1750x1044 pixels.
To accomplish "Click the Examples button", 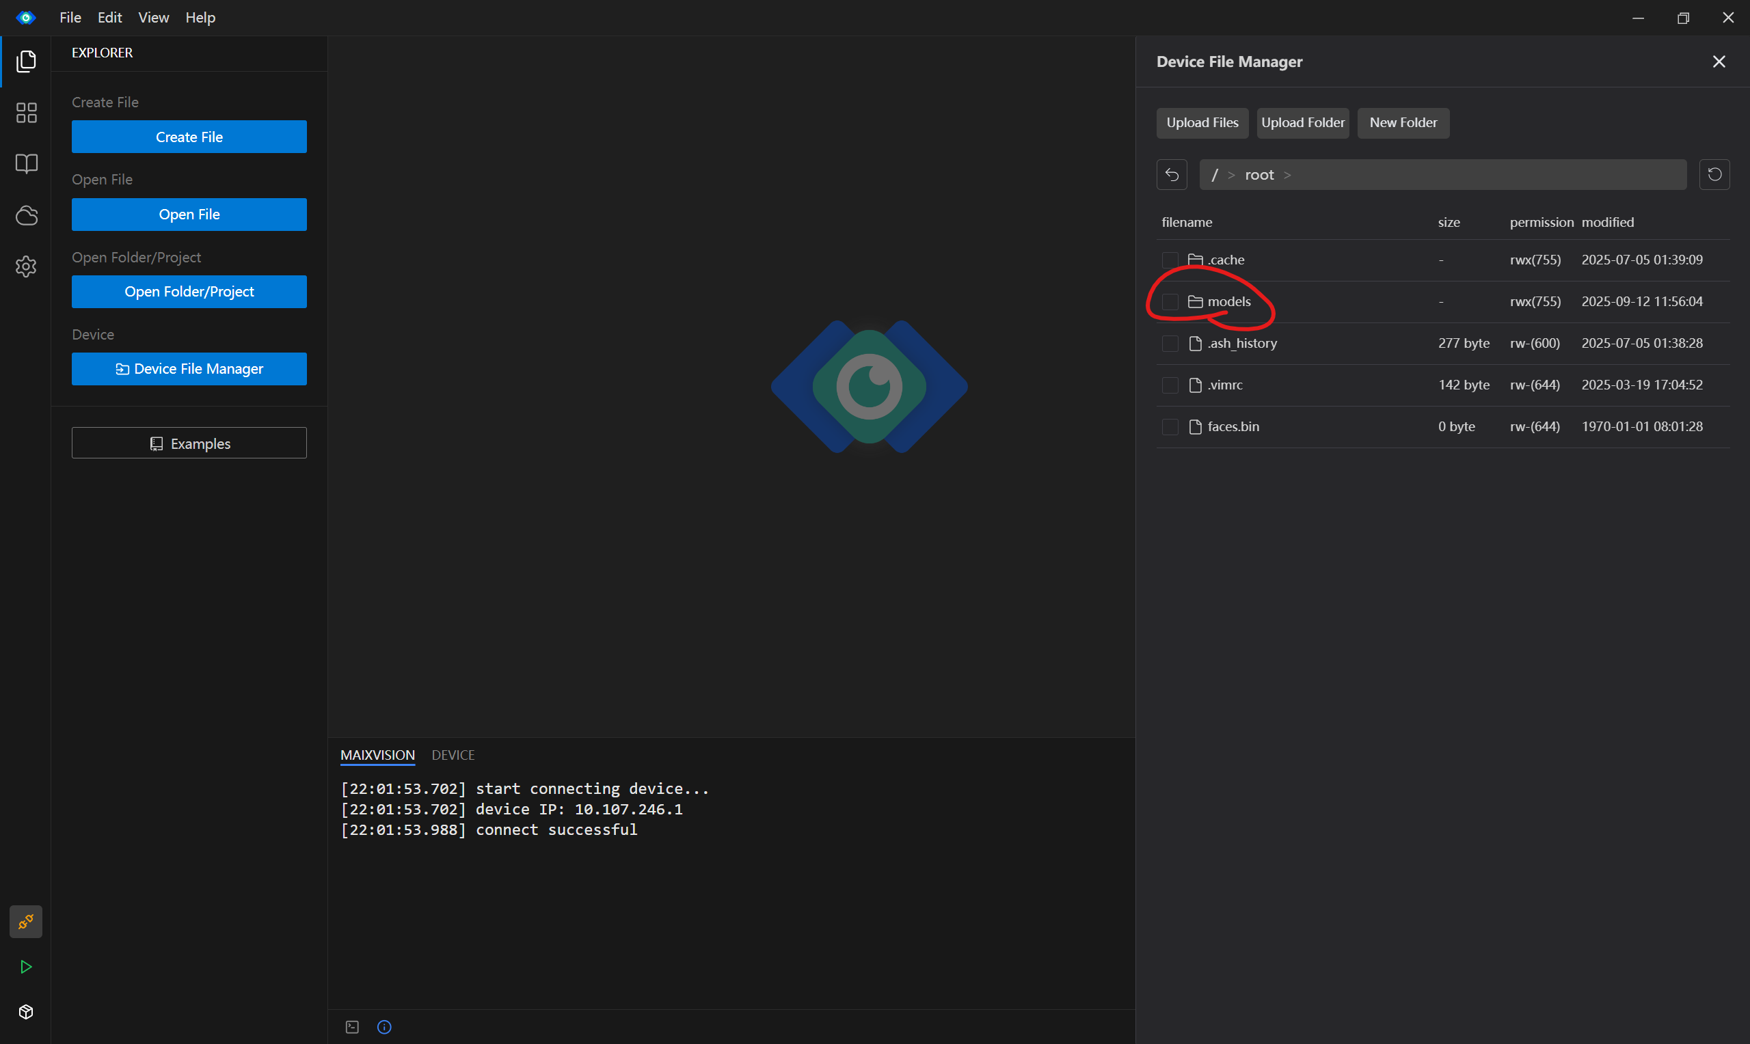I will pyautogui.click(x=189, y=443).
